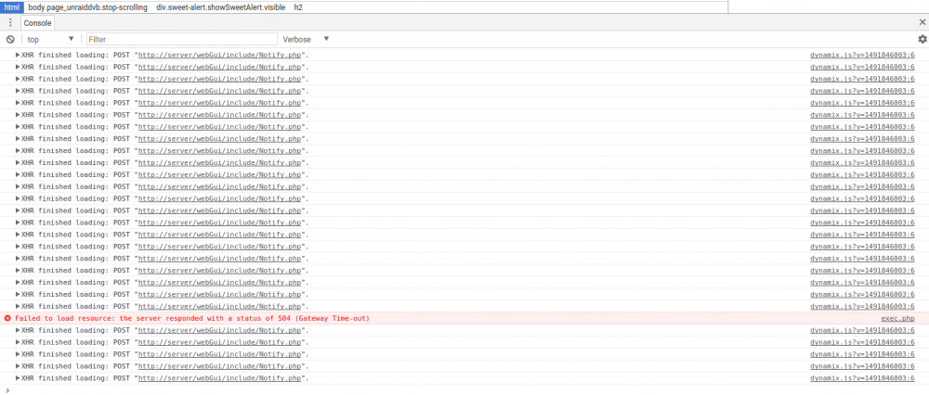Open the three-dot drawer menu
The width and height of the screenshot is (929, 395).
(x=10, y=23)
